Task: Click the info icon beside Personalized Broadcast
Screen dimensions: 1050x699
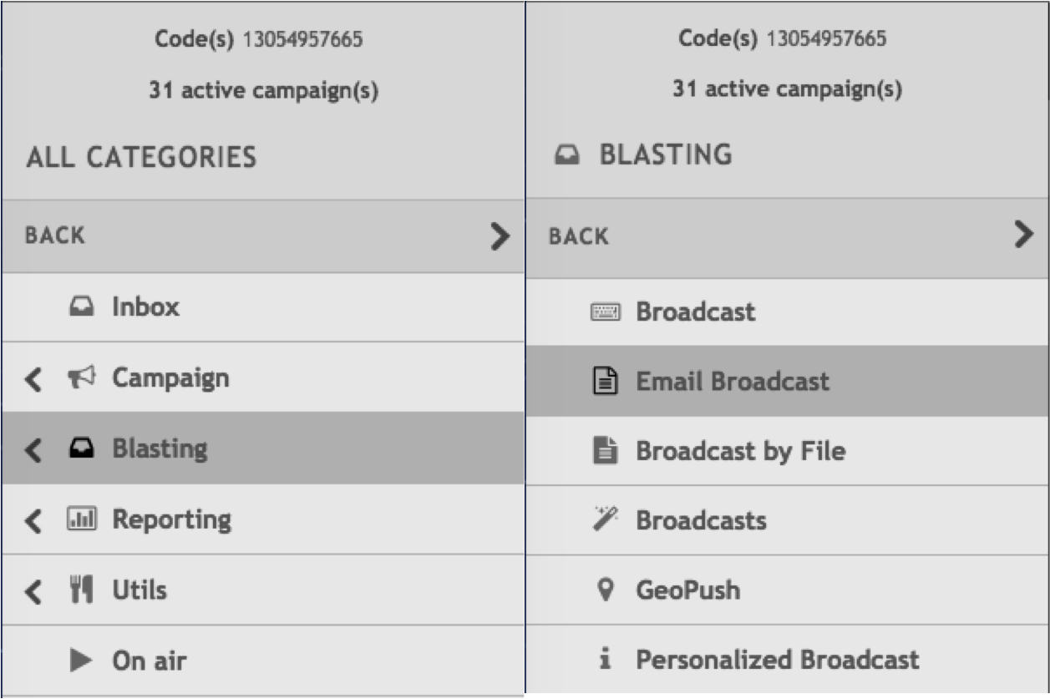Action: [x=606, y=660]
